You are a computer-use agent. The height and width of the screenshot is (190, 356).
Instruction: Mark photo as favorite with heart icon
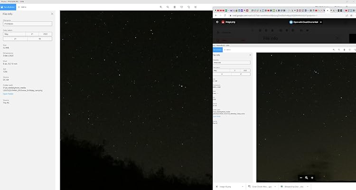coord(182,7)
